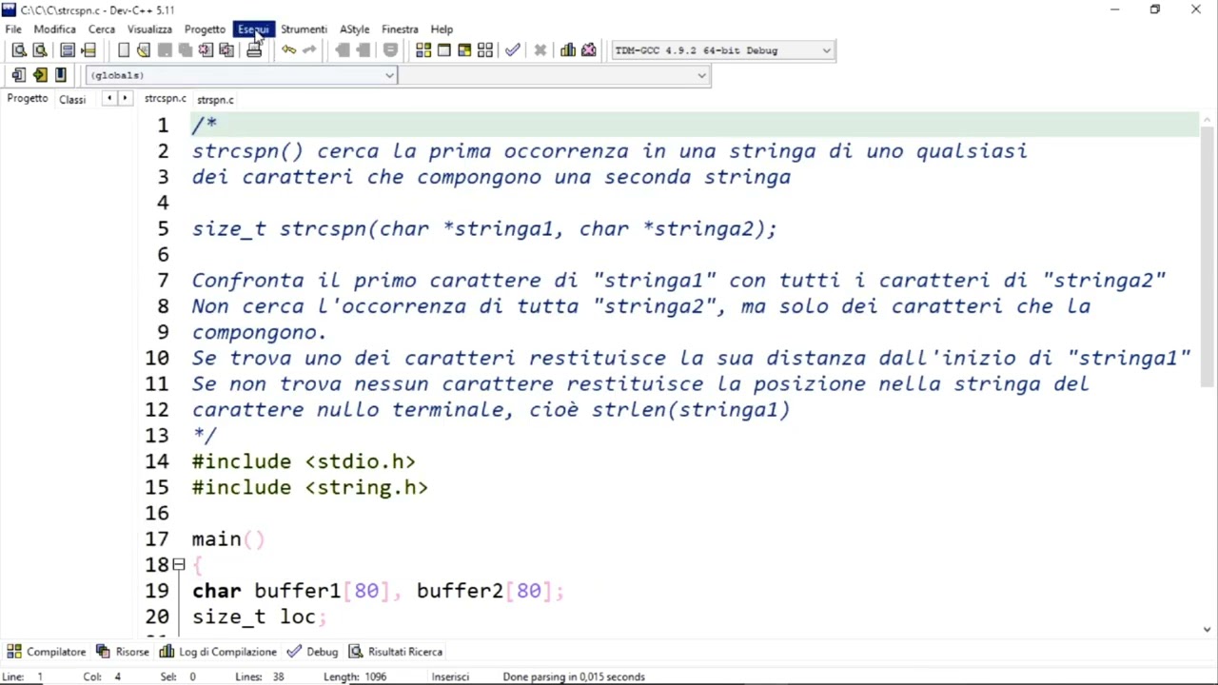Click the Compile & Run toolbar icon
1218x685 pixels.
click(x=464, y=50)
